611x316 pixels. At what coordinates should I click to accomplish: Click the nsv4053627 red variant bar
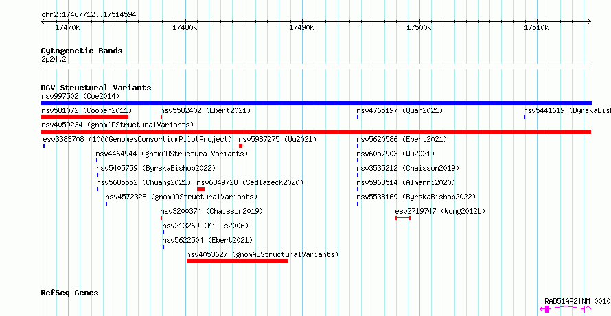pos(238,261)
